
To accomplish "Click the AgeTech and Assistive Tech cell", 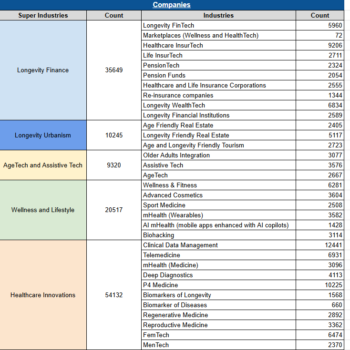I will pos(43,165).
